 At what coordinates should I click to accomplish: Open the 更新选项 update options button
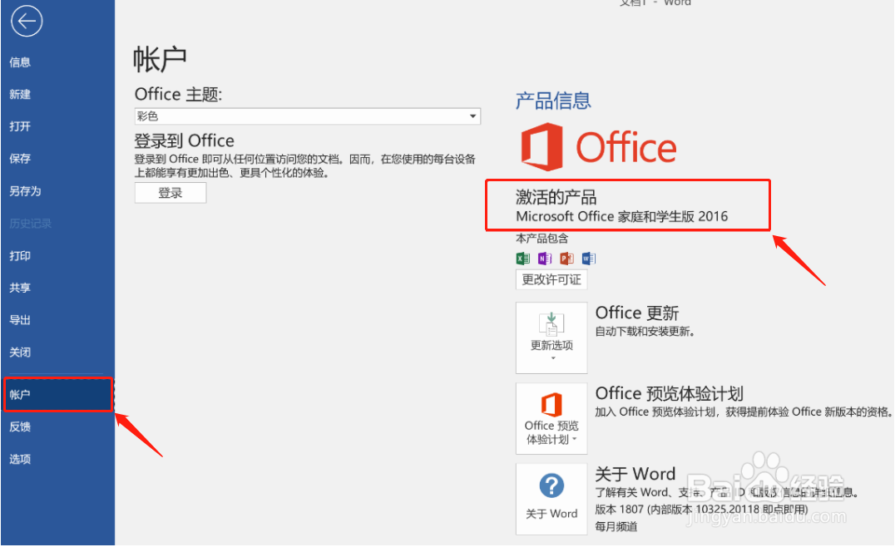click(551, 338)
